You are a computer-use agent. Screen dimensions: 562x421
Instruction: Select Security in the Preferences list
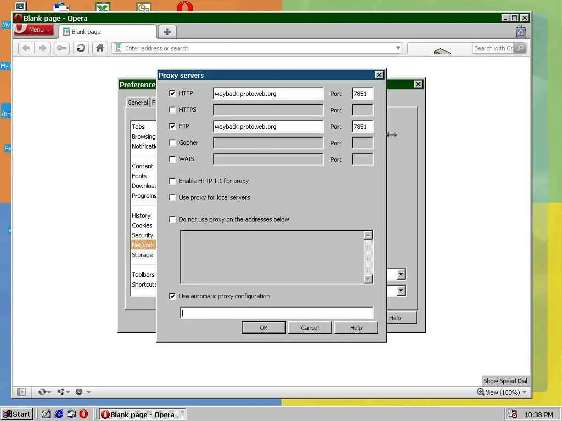pyautogui.click(x=143, y=235)
